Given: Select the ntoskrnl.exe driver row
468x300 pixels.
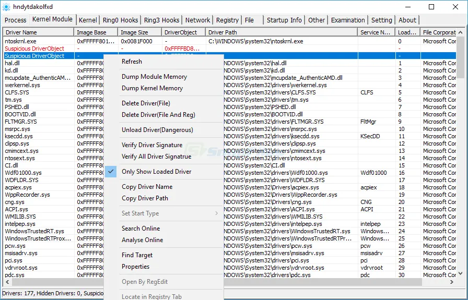Looking at the screenshot, I should pyautogui.click(x=230, y=41).
